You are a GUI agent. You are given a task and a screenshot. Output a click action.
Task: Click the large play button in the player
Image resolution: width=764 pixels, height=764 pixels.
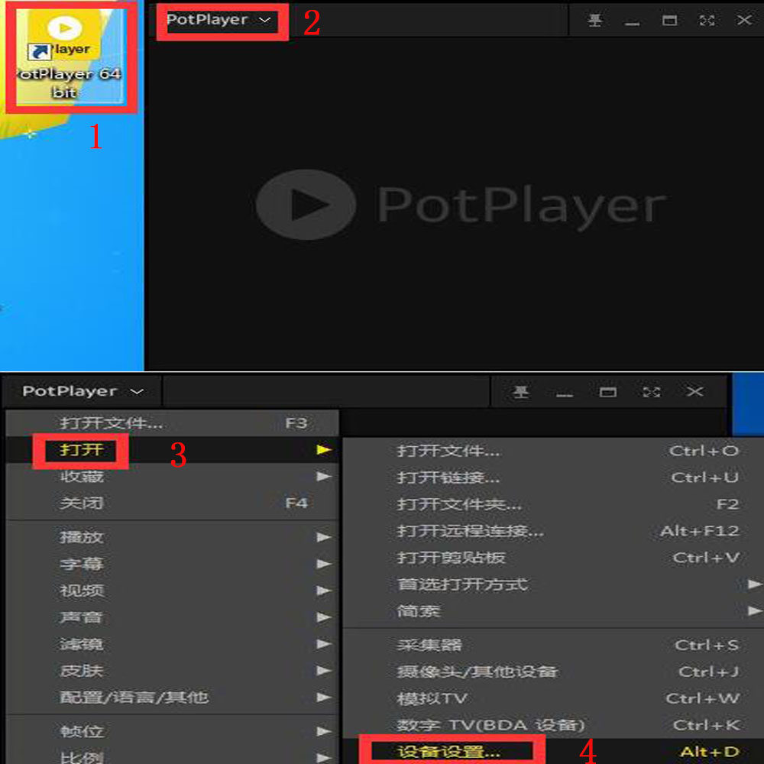[x=306, y=205]
